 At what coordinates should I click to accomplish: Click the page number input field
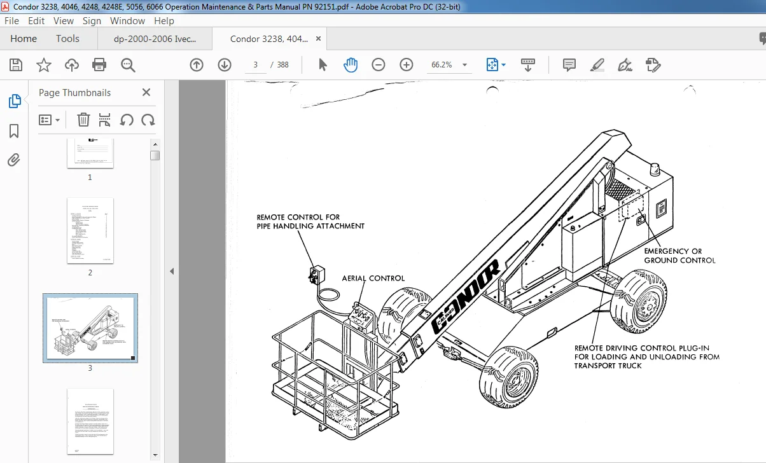click(x=255, y=65)
